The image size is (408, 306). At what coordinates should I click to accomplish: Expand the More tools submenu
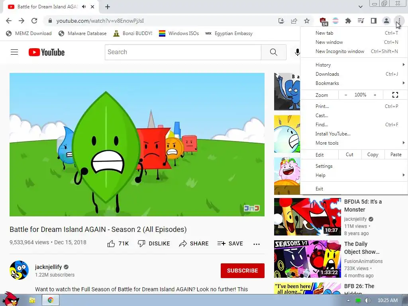(x=354, y=143)
